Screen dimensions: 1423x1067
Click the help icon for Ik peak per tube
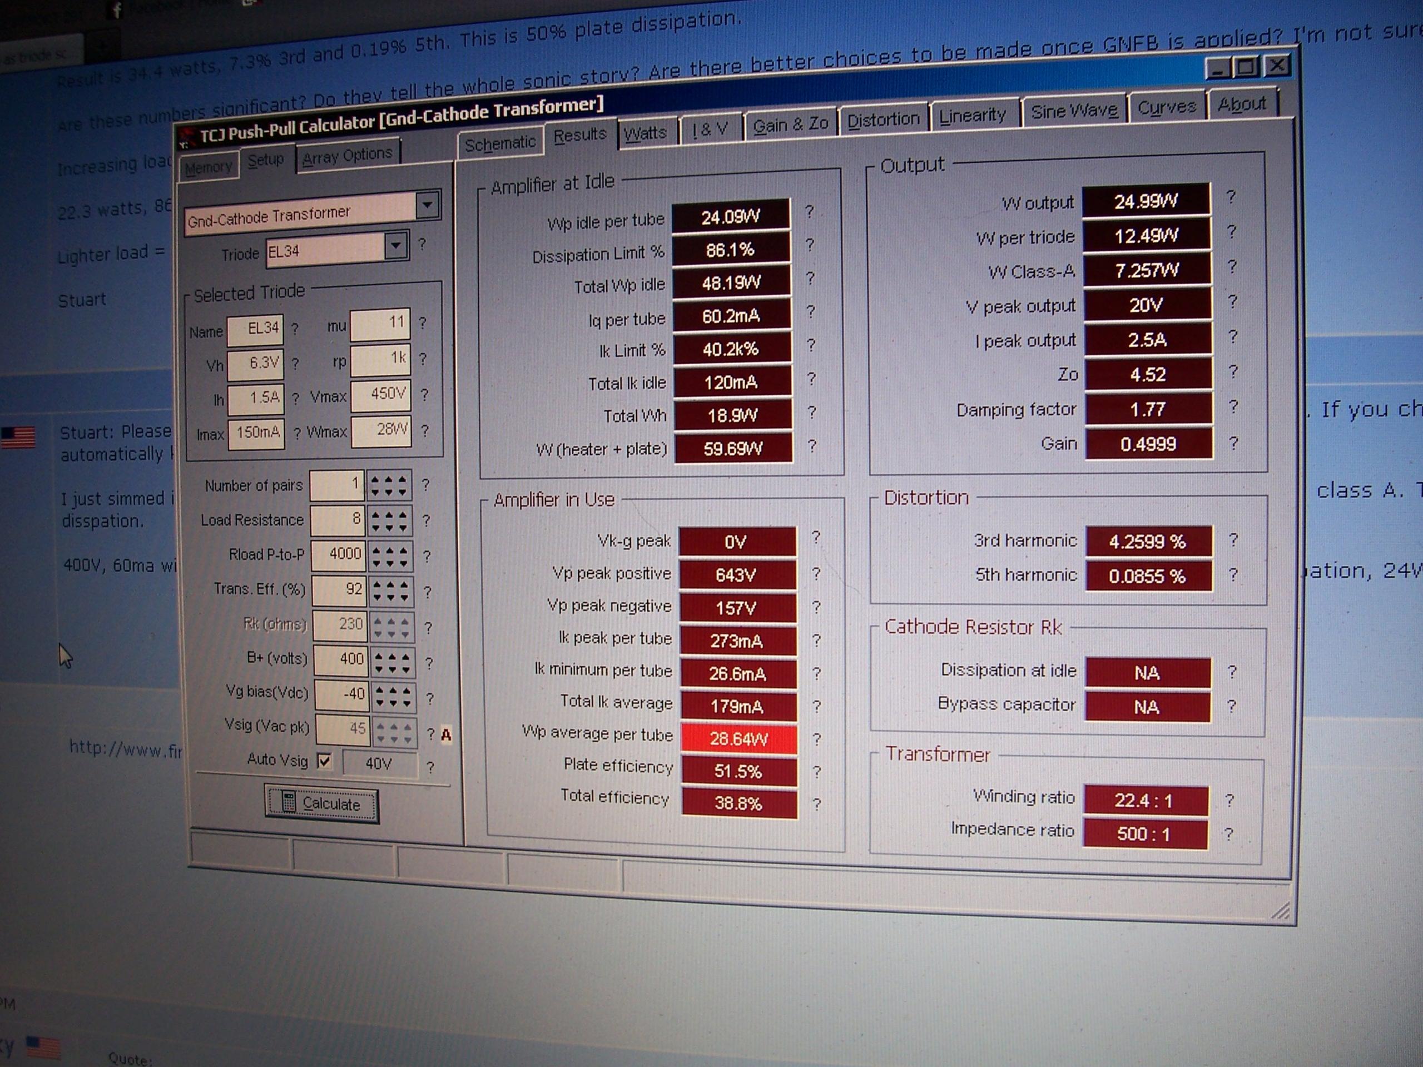pyautogui.click(x=816, y=640)
